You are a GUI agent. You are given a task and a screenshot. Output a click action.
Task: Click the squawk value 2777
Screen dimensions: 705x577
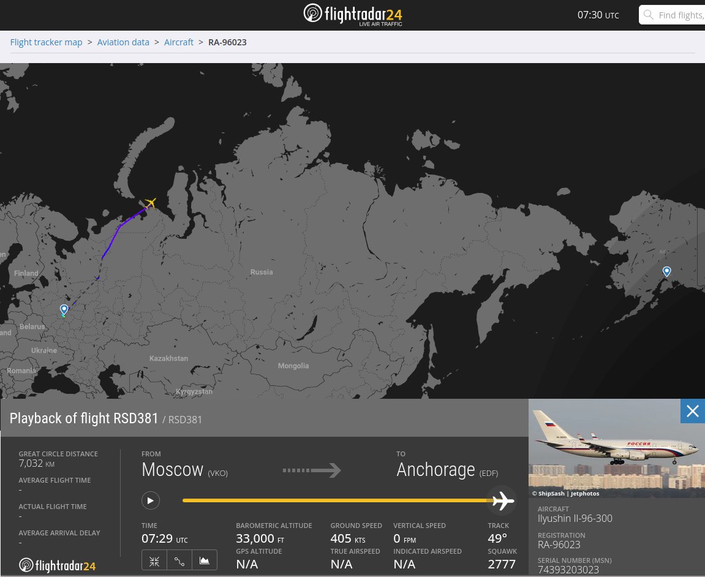[x=502, y=564]
